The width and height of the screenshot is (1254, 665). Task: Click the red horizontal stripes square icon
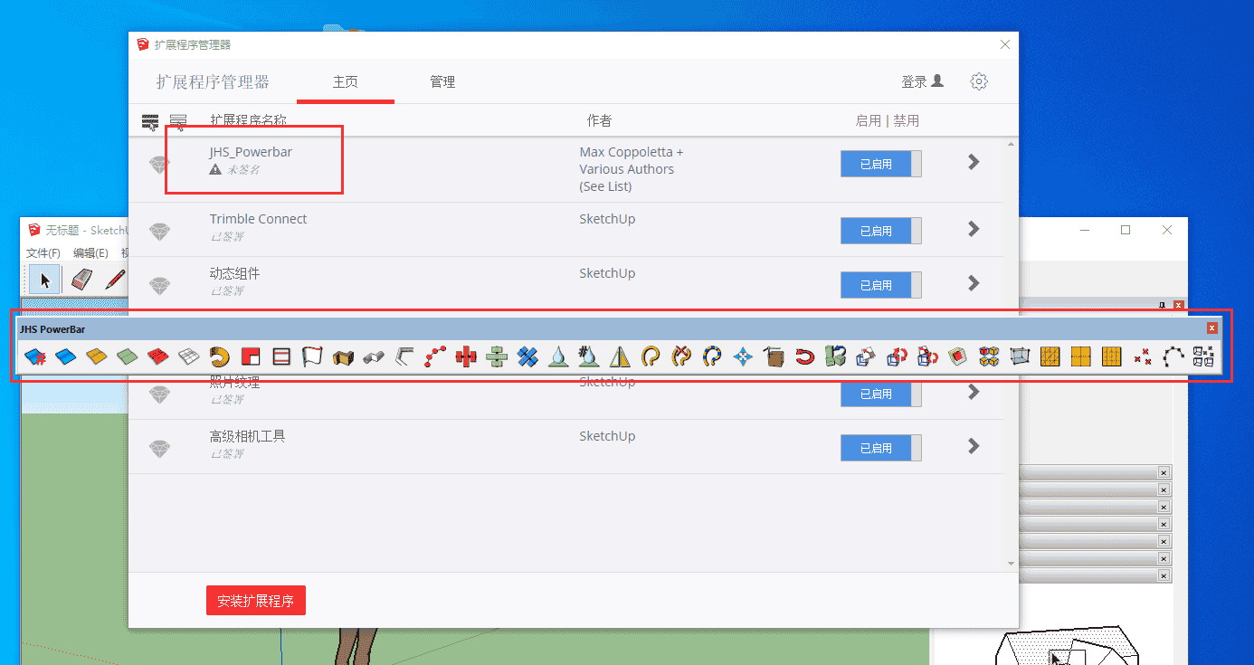click(281, 356)
